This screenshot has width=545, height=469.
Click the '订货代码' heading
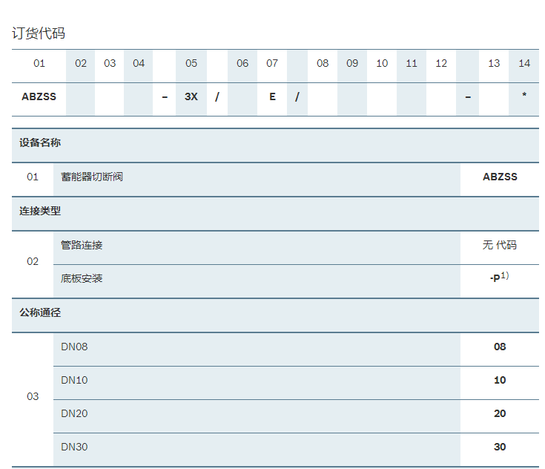click(39, 33)
